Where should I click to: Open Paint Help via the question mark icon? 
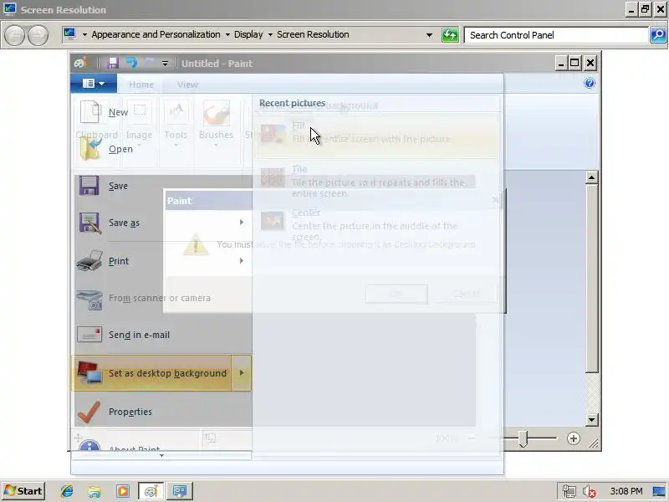[x=590, y=83]
